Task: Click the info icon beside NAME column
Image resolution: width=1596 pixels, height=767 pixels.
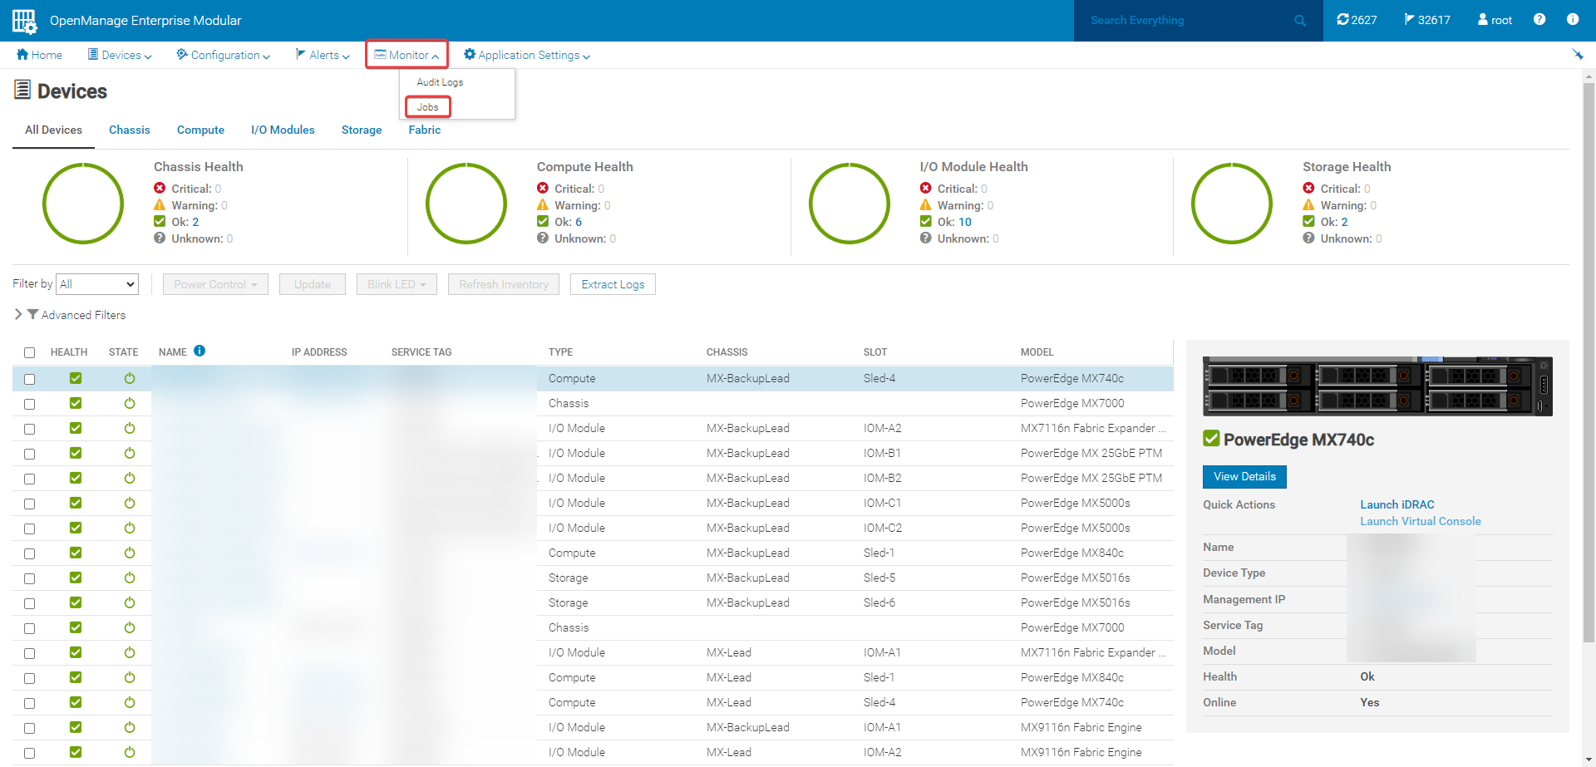Action: [199, 351]
